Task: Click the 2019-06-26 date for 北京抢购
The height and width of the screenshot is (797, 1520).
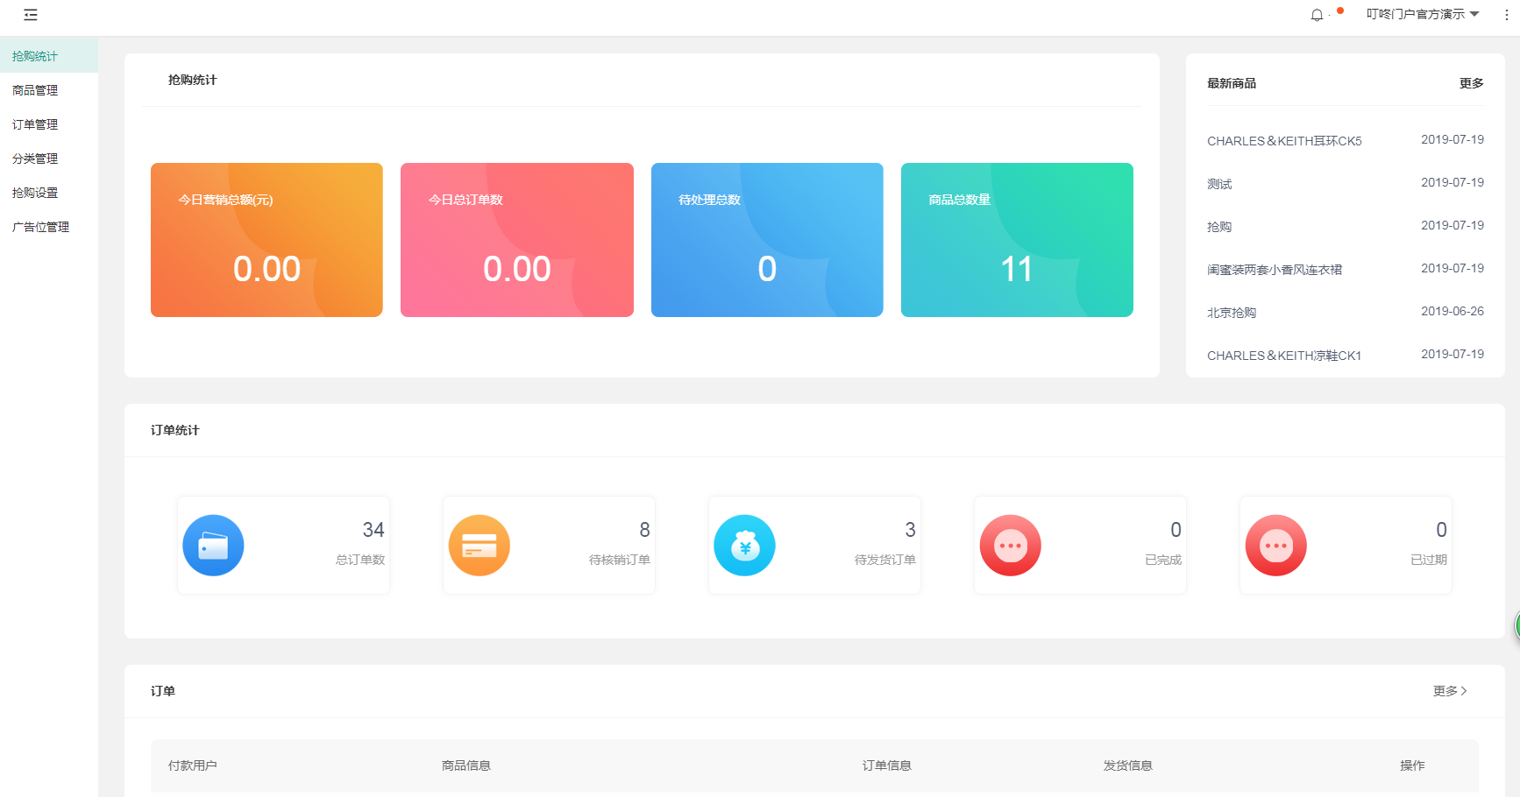Action: point(1453,311)
